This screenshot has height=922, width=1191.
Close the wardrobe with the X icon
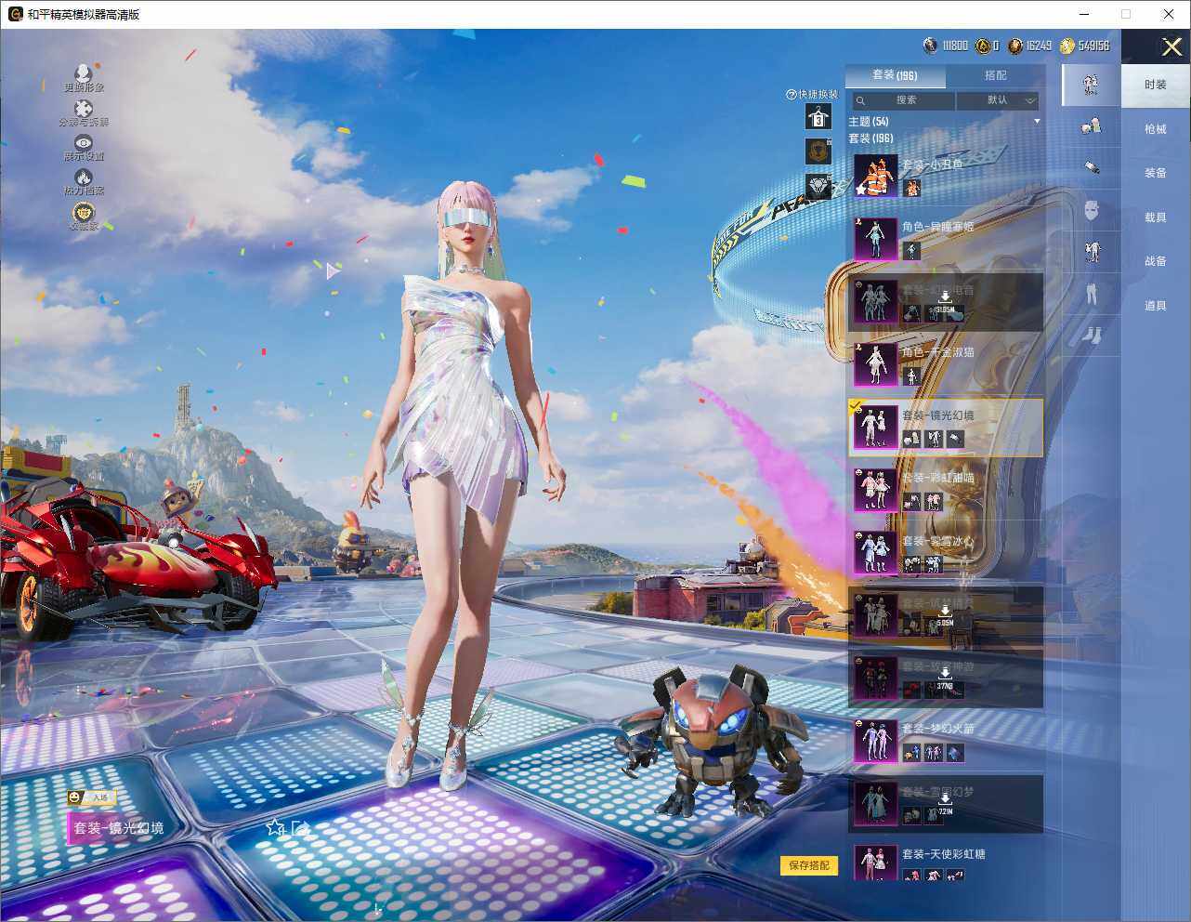1171,46
